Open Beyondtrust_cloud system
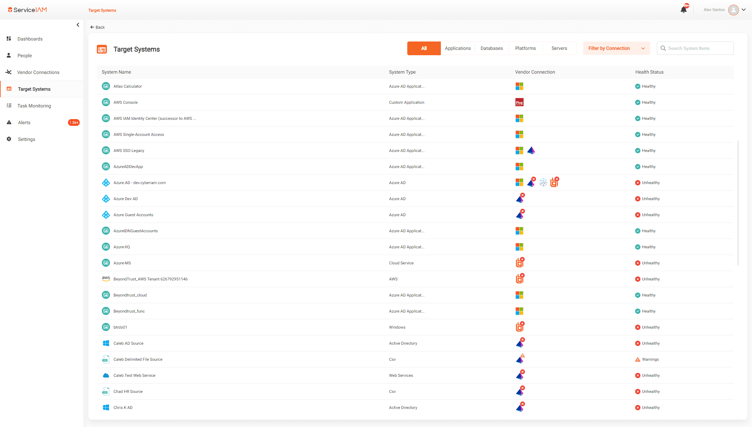 pos(415,295)
